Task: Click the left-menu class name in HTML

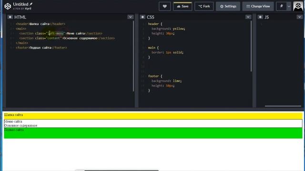Action: click(x=56, y=33)
